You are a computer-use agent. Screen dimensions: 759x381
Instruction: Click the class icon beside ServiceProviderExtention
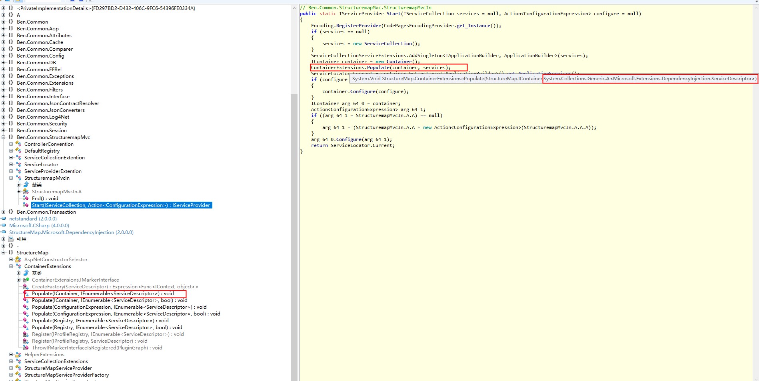[x=18, y=171]
